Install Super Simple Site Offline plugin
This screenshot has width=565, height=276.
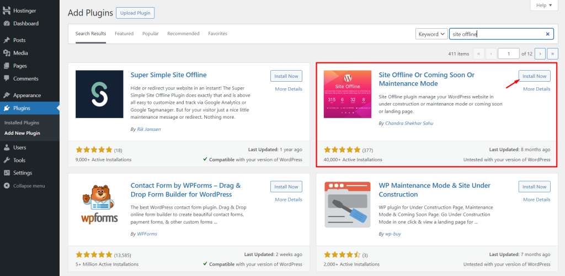coord(286,76)
